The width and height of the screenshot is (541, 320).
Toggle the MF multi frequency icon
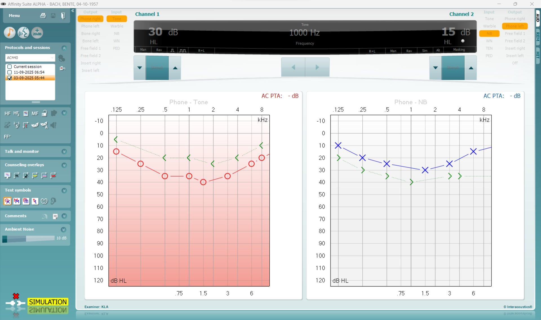pos(35,113)
